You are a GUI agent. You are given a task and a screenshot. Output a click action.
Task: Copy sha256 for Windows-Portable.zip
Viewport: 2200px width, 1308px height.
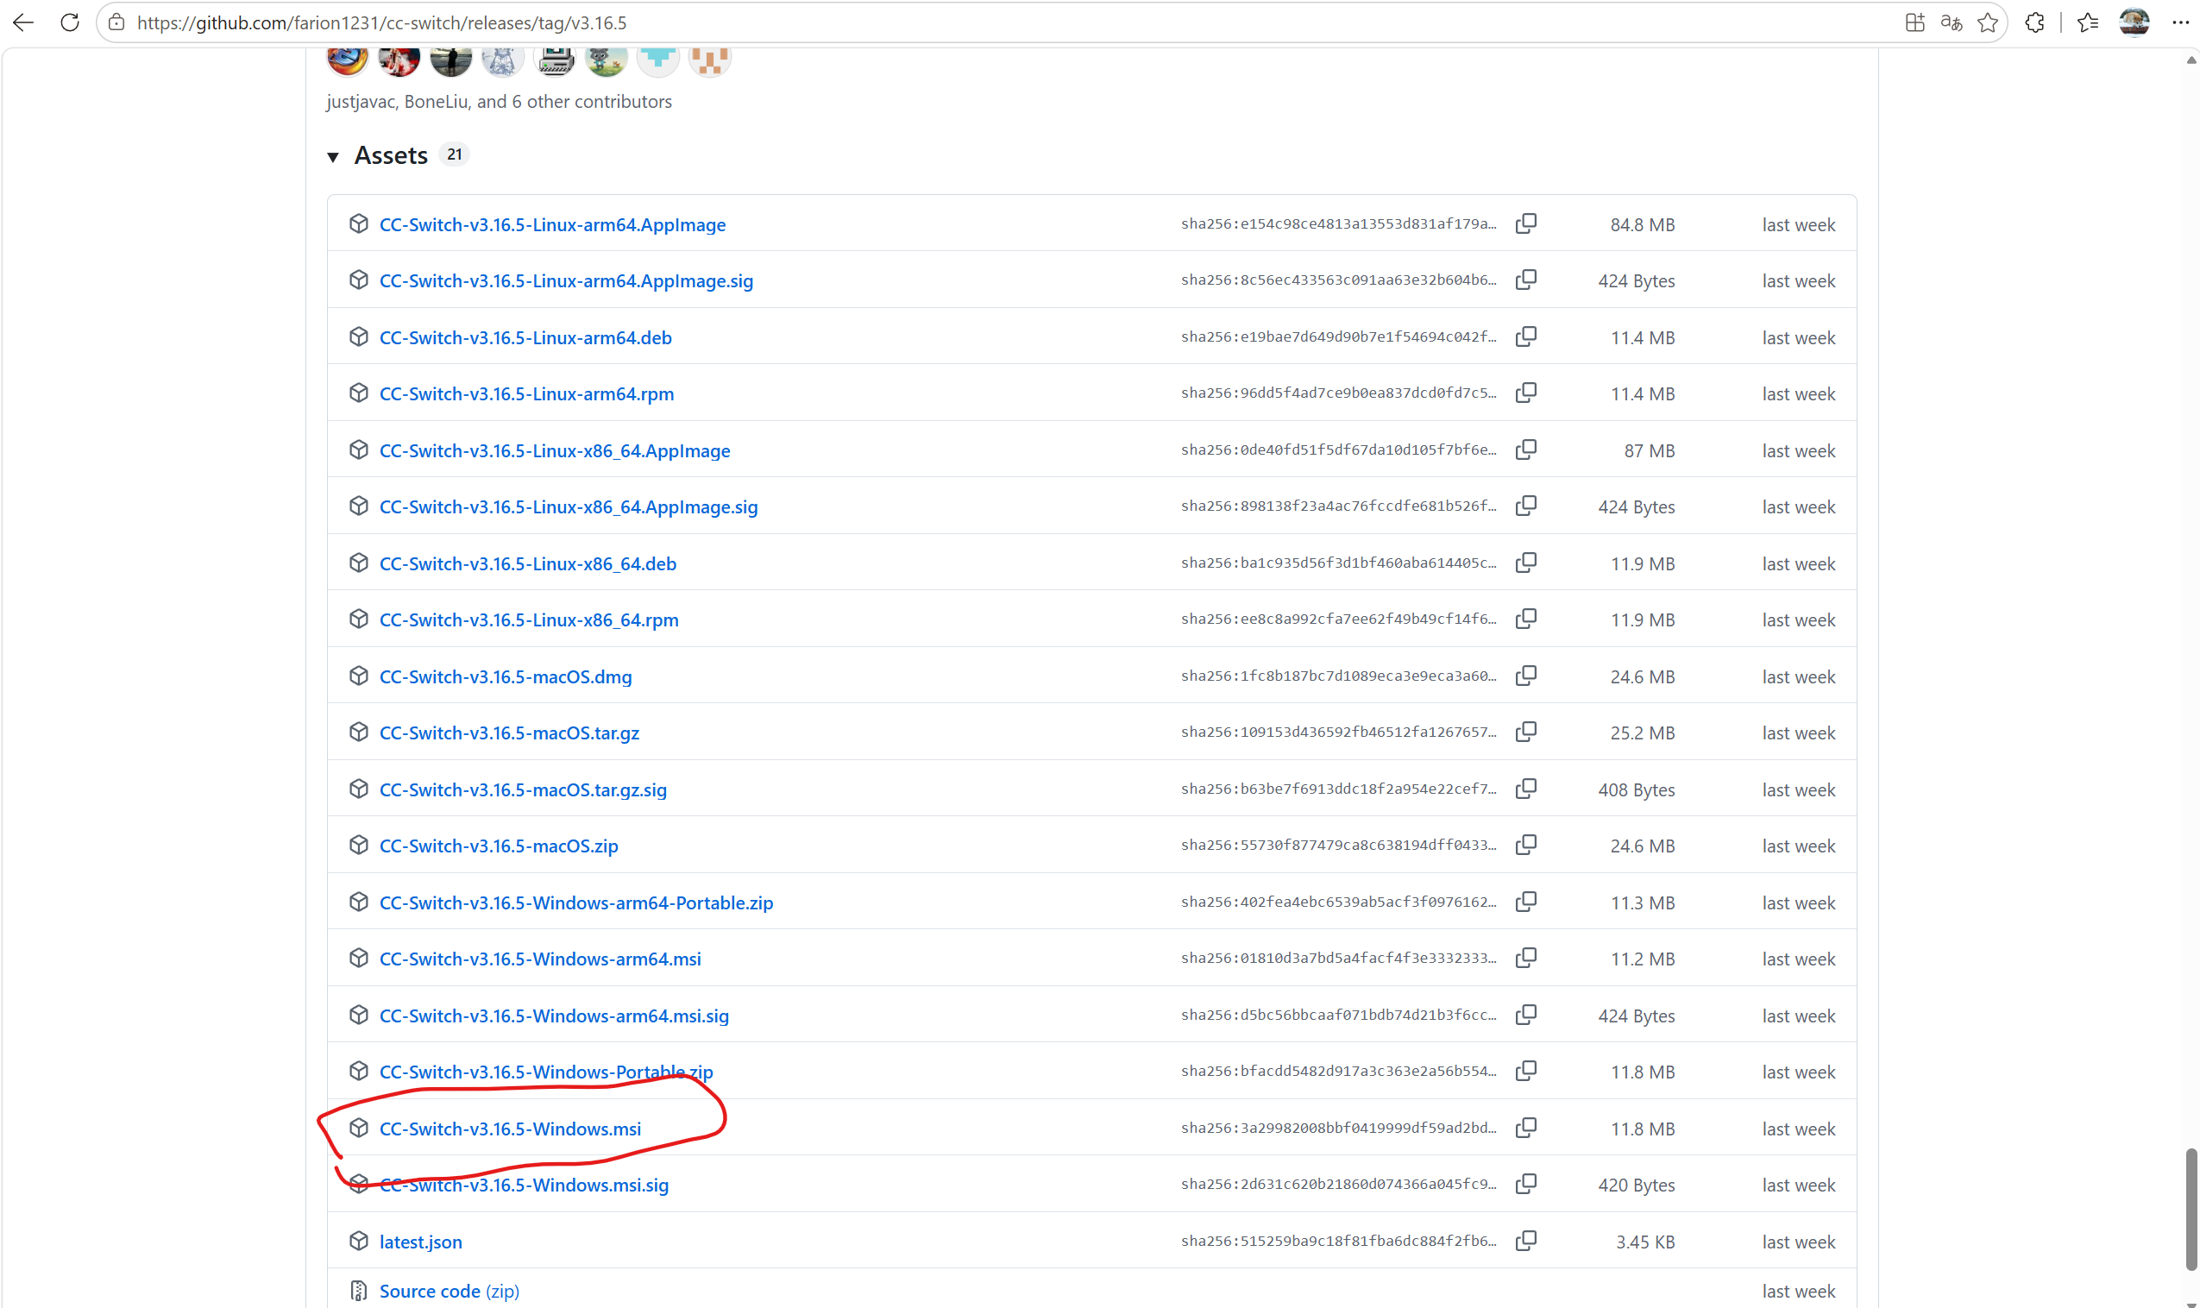[x=1526, y=1071]
